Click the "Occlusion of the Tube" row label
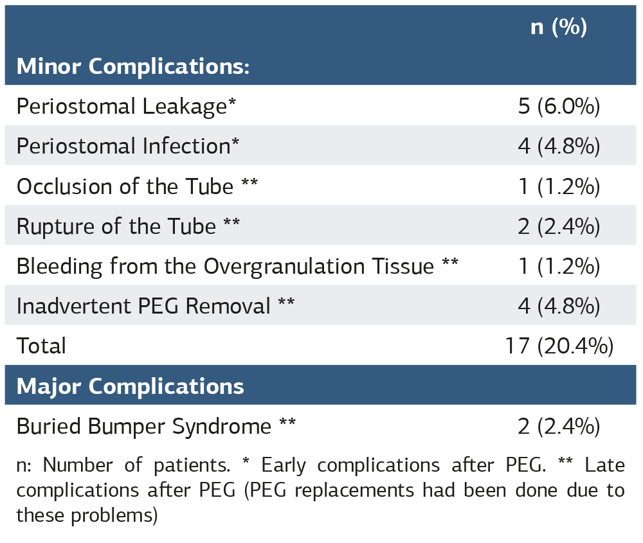The image size is (643, 543). (x=137, y=186)
